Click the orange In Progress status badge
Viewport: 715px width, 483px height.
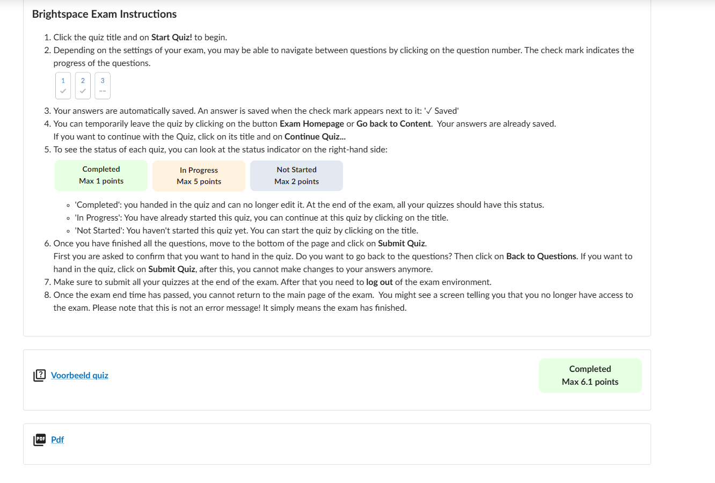coord(199,176)
